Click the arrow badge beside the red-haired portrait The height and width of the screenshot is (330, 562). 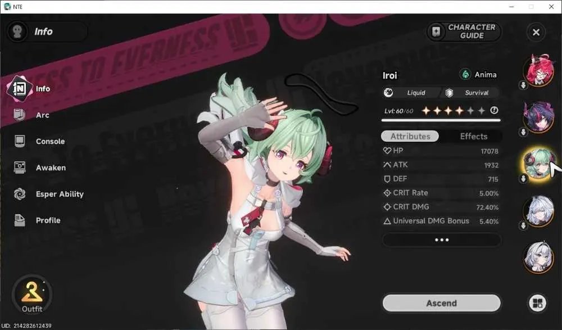coord(523,85)
